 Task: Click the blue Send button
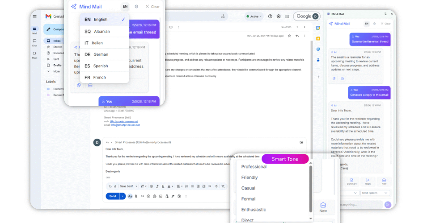112,196
